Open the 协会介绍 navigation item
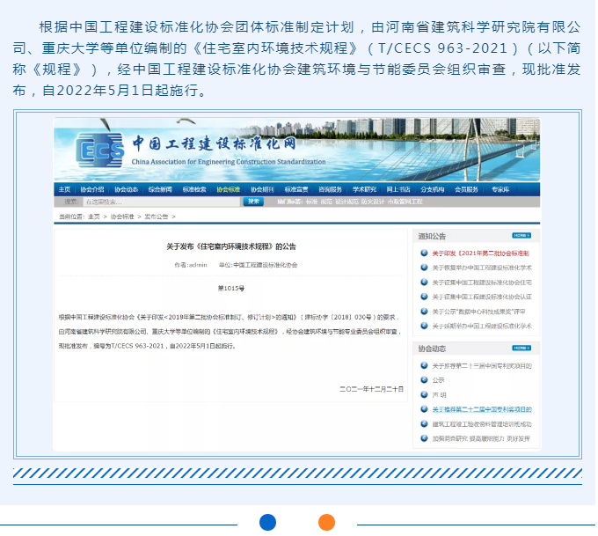 [x=92, y=189]
